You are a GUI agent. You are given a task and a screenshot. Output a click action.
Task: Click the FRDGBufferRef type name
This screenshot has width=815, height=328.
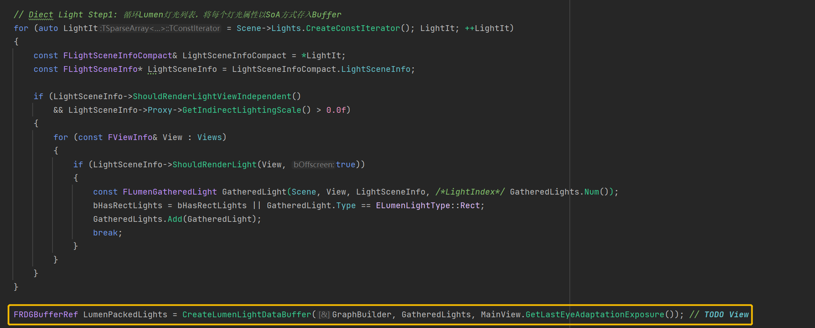46,314
